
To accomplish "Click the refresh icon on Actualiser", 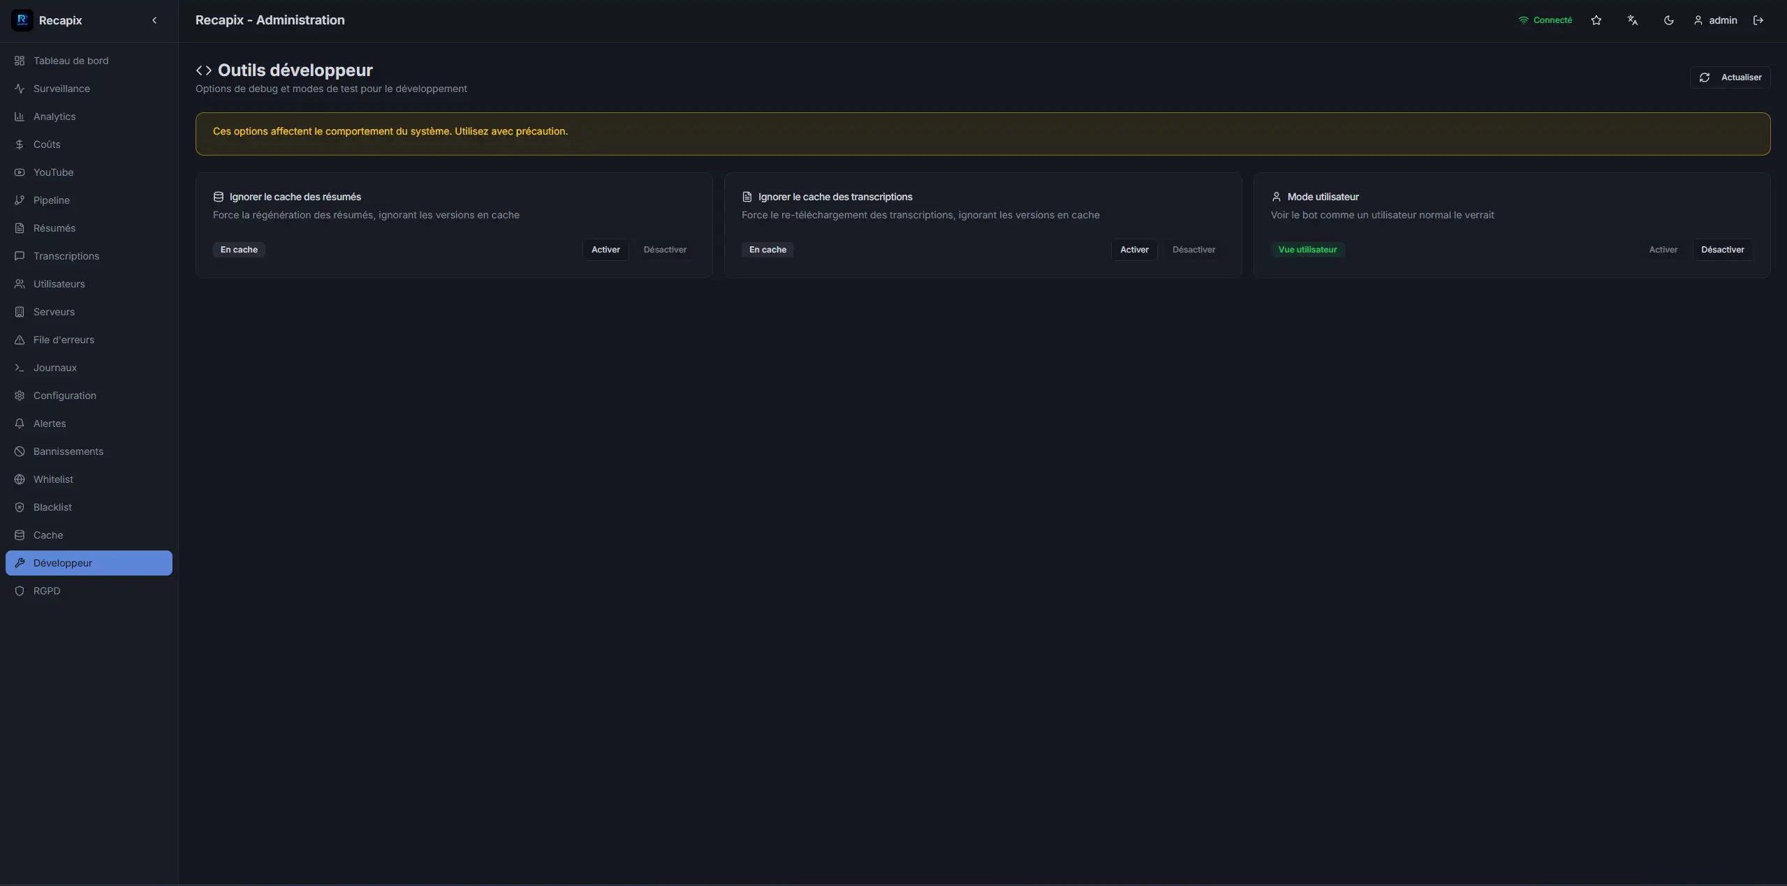I will (1704, 77).
